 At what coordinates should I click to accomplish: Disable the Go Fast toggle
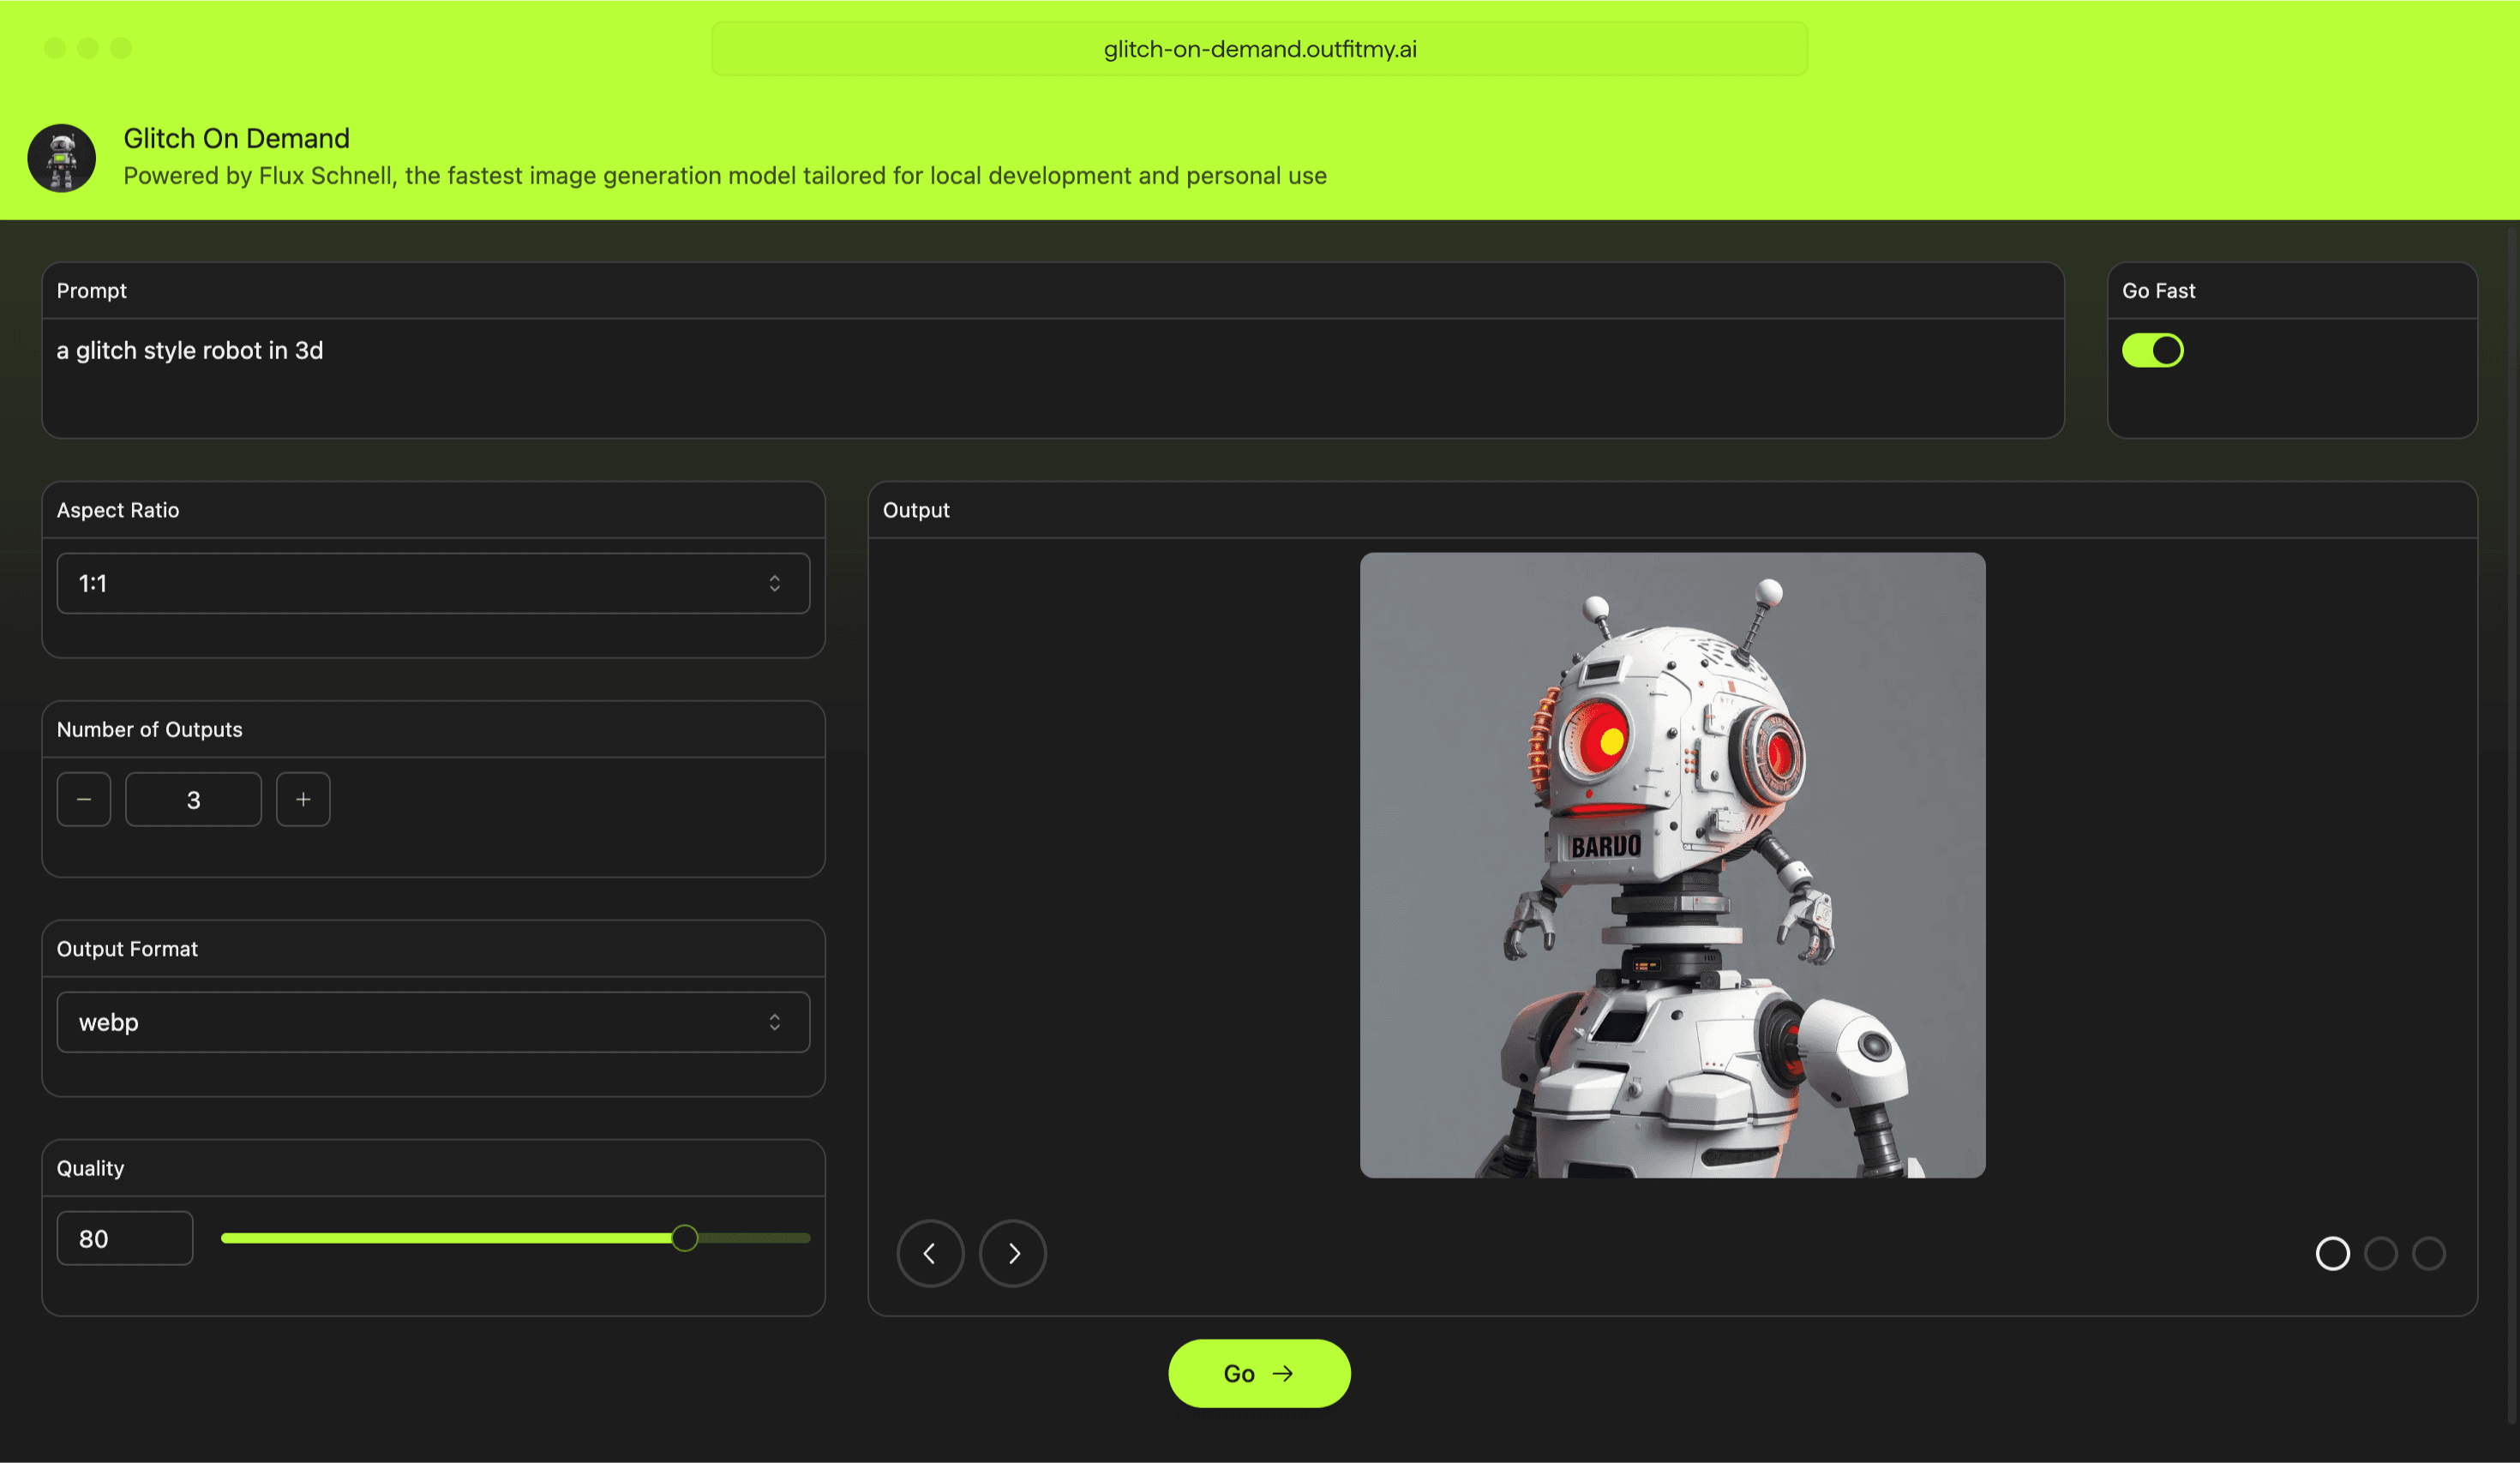[x=2153, y=350]
